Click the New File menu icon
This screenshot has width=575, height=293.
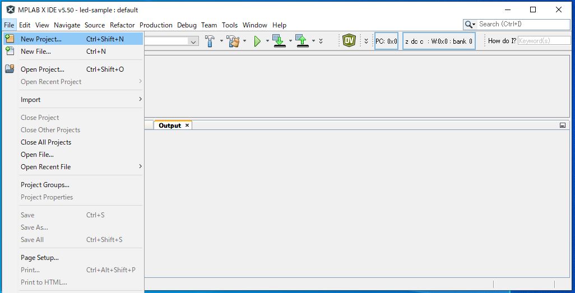click(x=10, y=51)
